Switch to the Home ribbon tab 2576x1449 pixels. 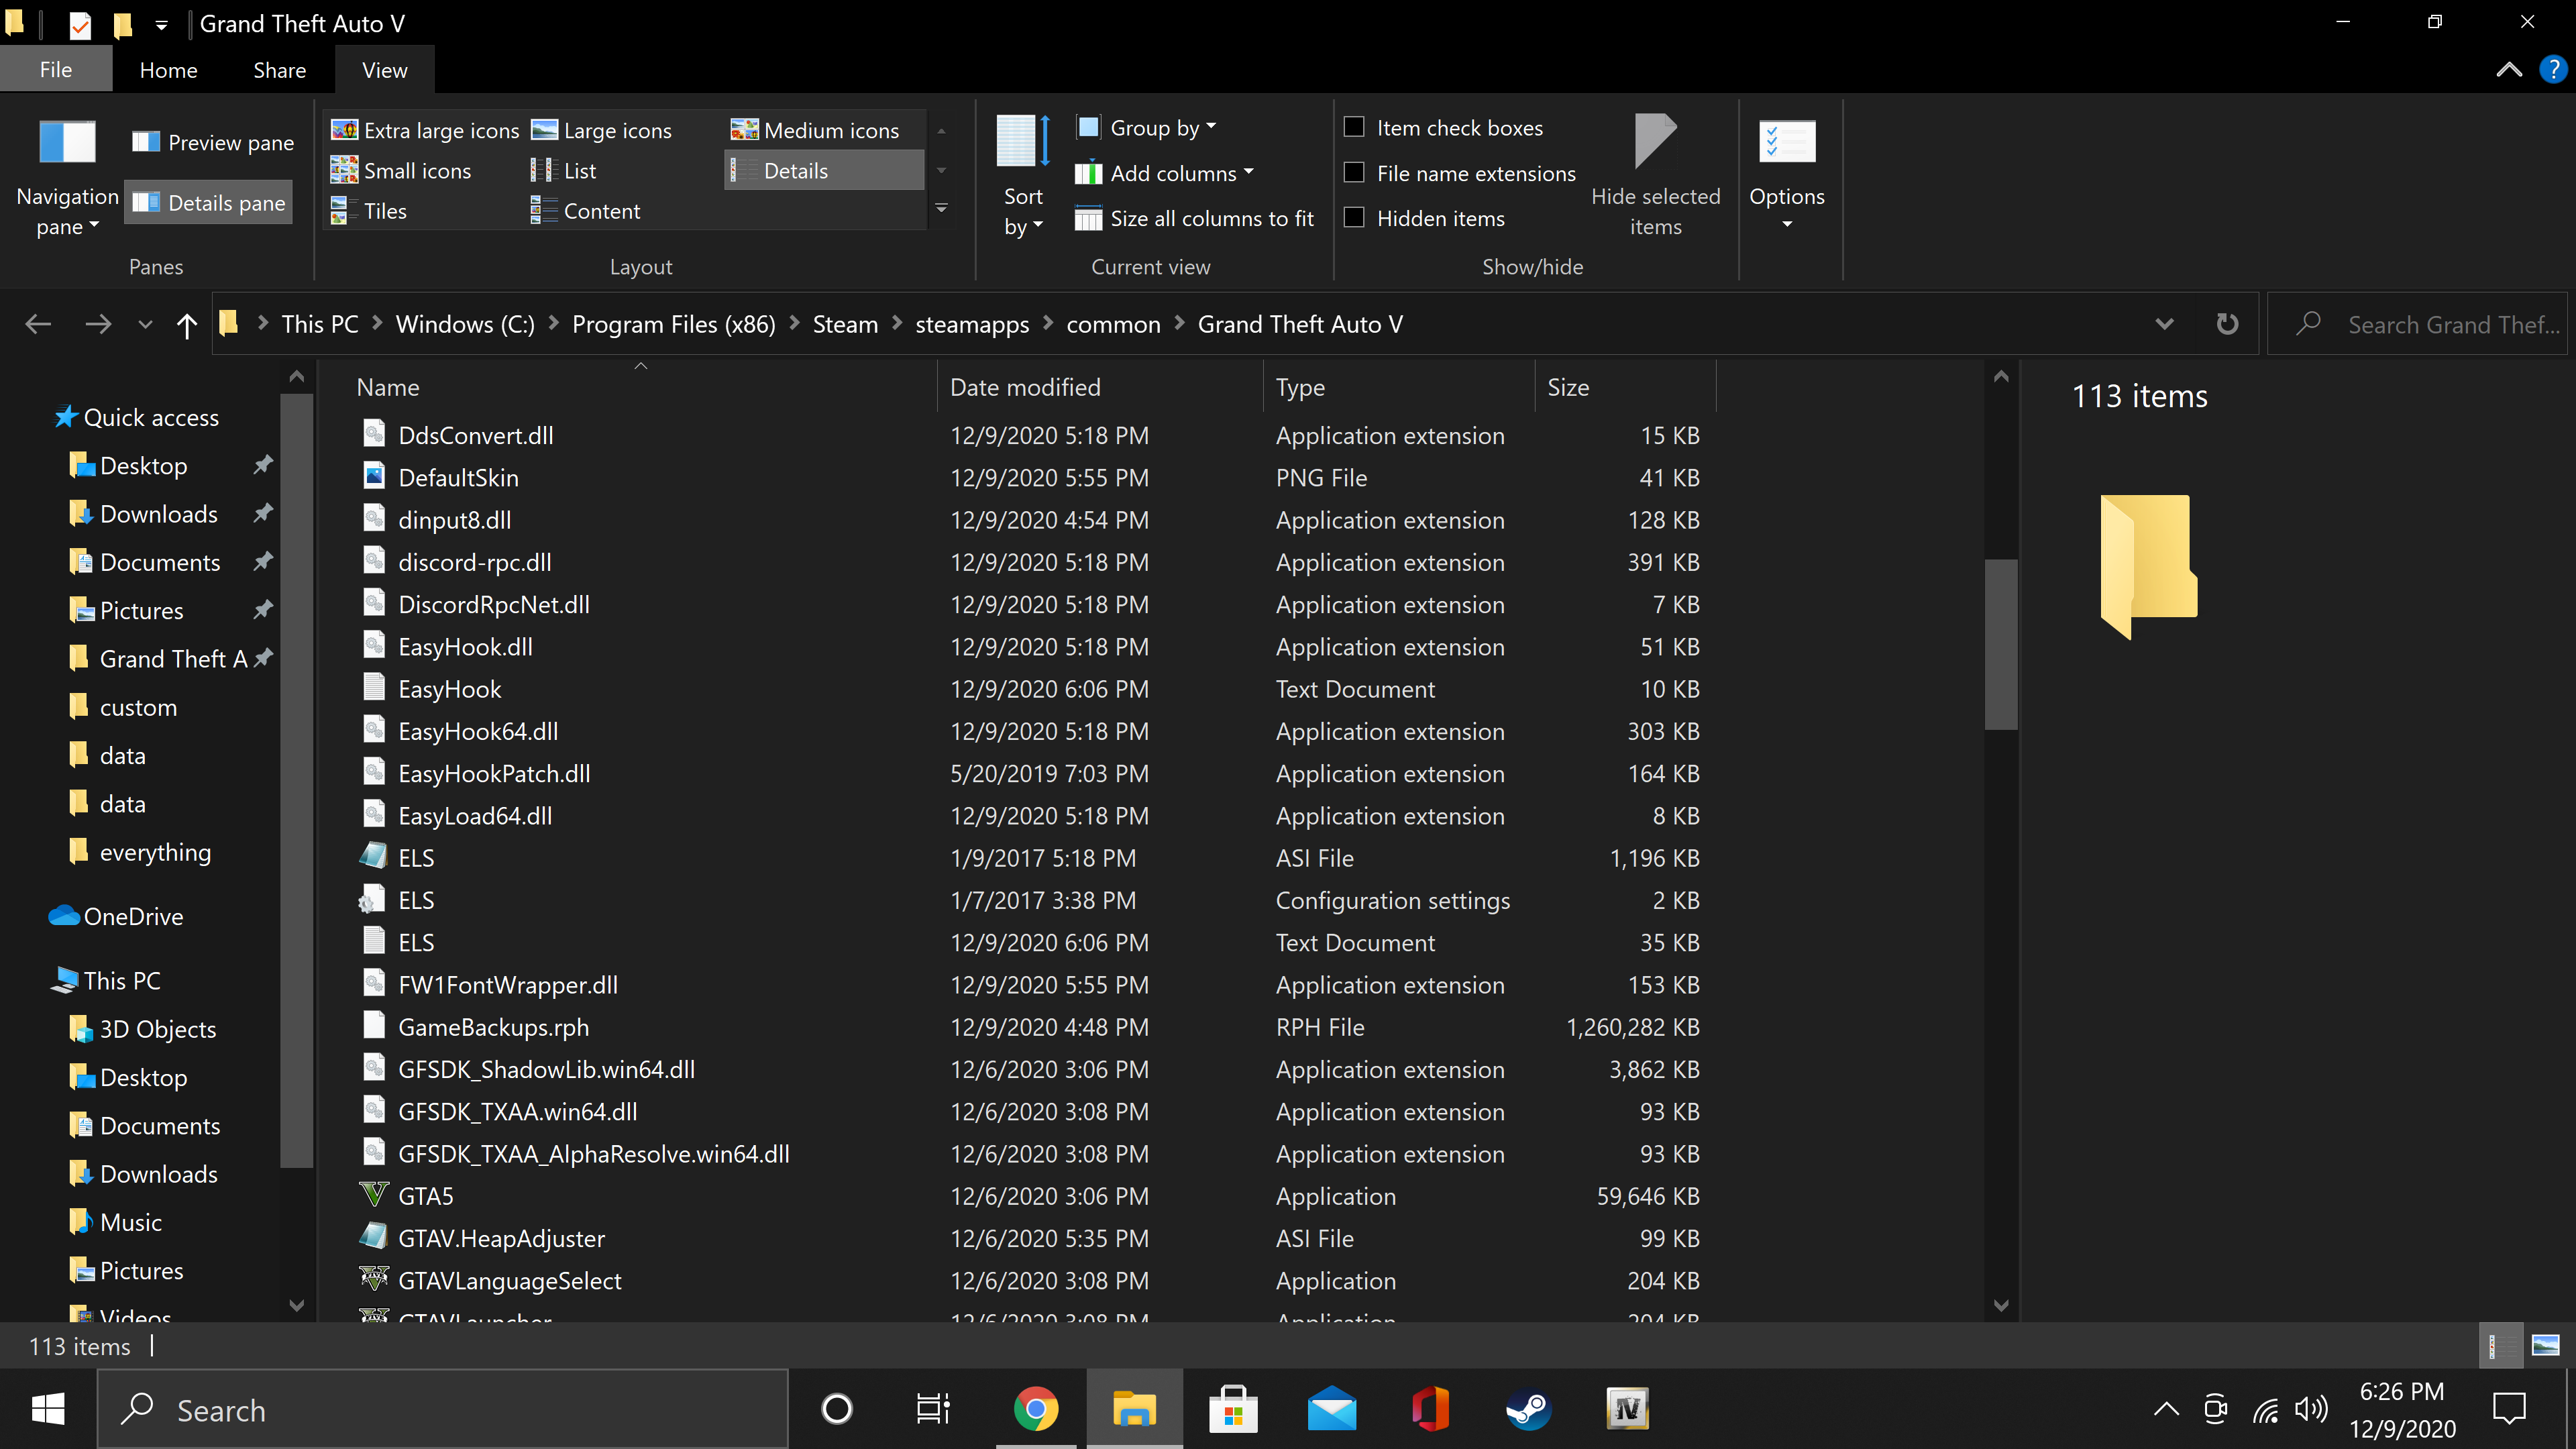click(x=168, y=70)
